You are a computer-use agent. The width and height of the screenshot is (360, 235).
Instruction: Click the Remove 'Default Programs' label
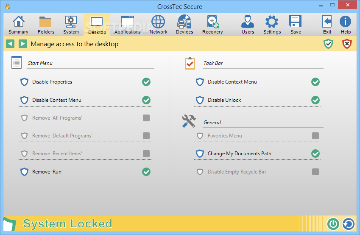click(x=62, y=136)
